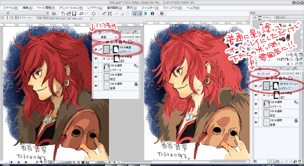
Task: Open 選択範囲(S) menu
Action: [x=114, y=8]
